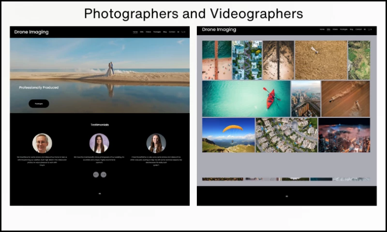Screen dimensions: 387x232
Task: Open the cart icon on left site
Action: click(x=183, y=32)
